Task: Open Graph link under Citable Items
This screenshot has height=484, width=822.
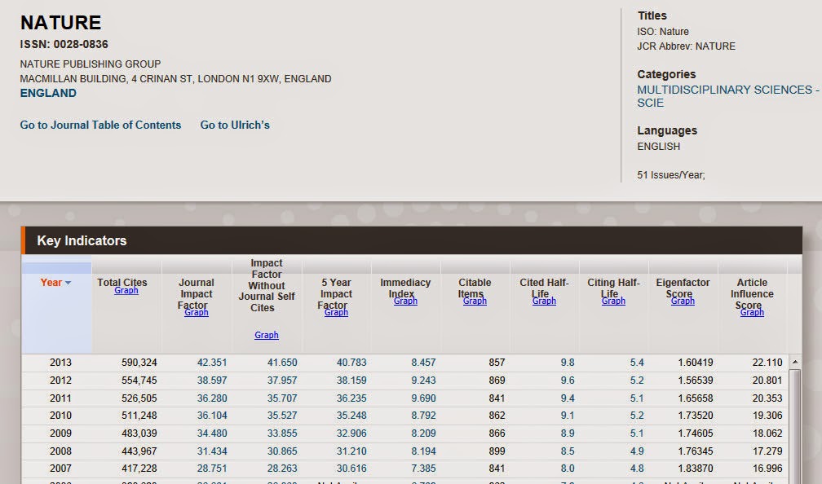Action: [x=475, y=301]
